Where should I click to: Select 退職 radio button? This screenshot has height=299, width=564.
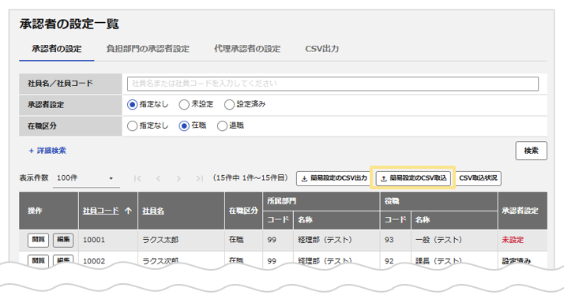pyautogui.click(x=222, y=125)
